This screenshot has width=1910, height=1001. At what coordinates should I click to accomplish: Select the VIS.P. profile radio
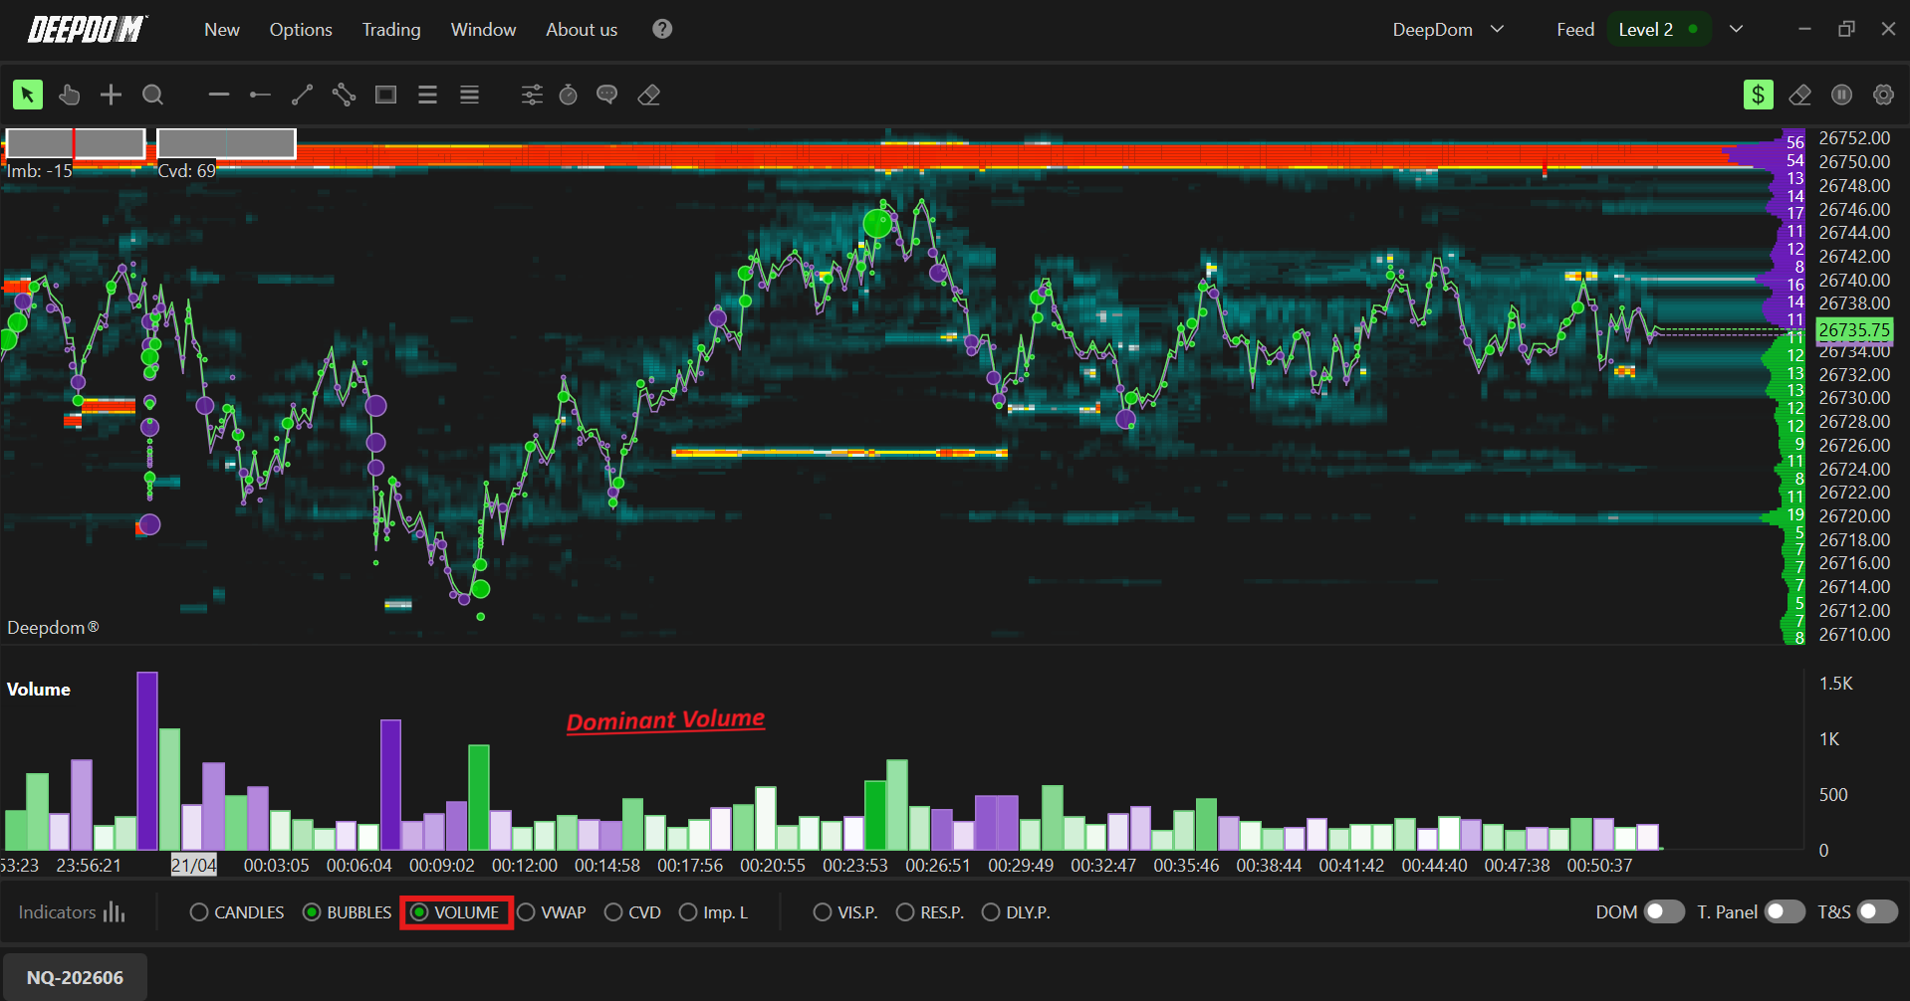(x=845, y=912)
